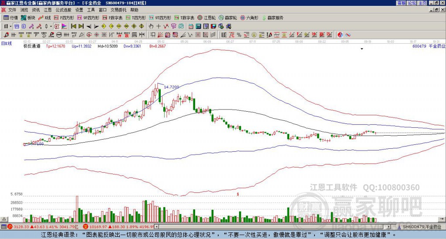Open the 六角形 hexagon tool
Image resolution: width=446 pixels, height=239 pixels.
point(250,17)
